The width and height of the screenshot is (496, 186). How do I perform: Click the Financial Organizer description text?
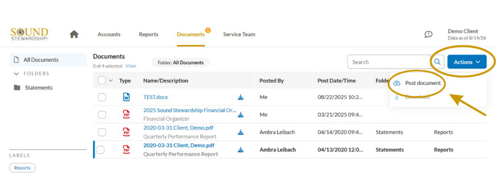click(167, 119)
